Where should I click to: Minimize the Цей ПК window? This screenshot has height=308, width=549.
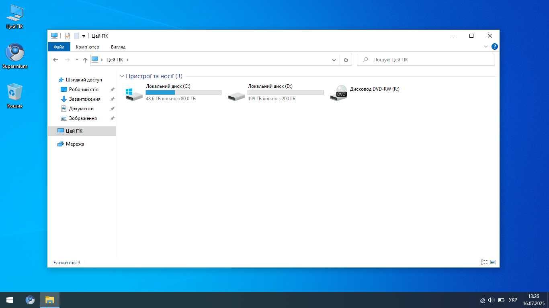pos(453,36)
